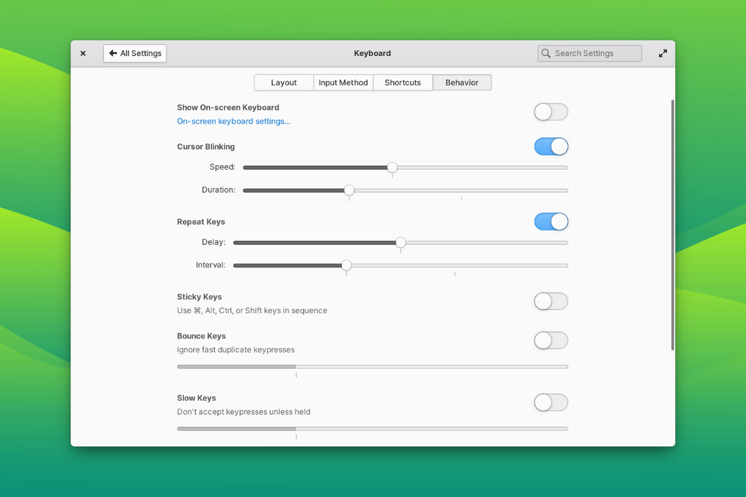
Task: Move the Duration slider handle
Action: pos(349,191)
